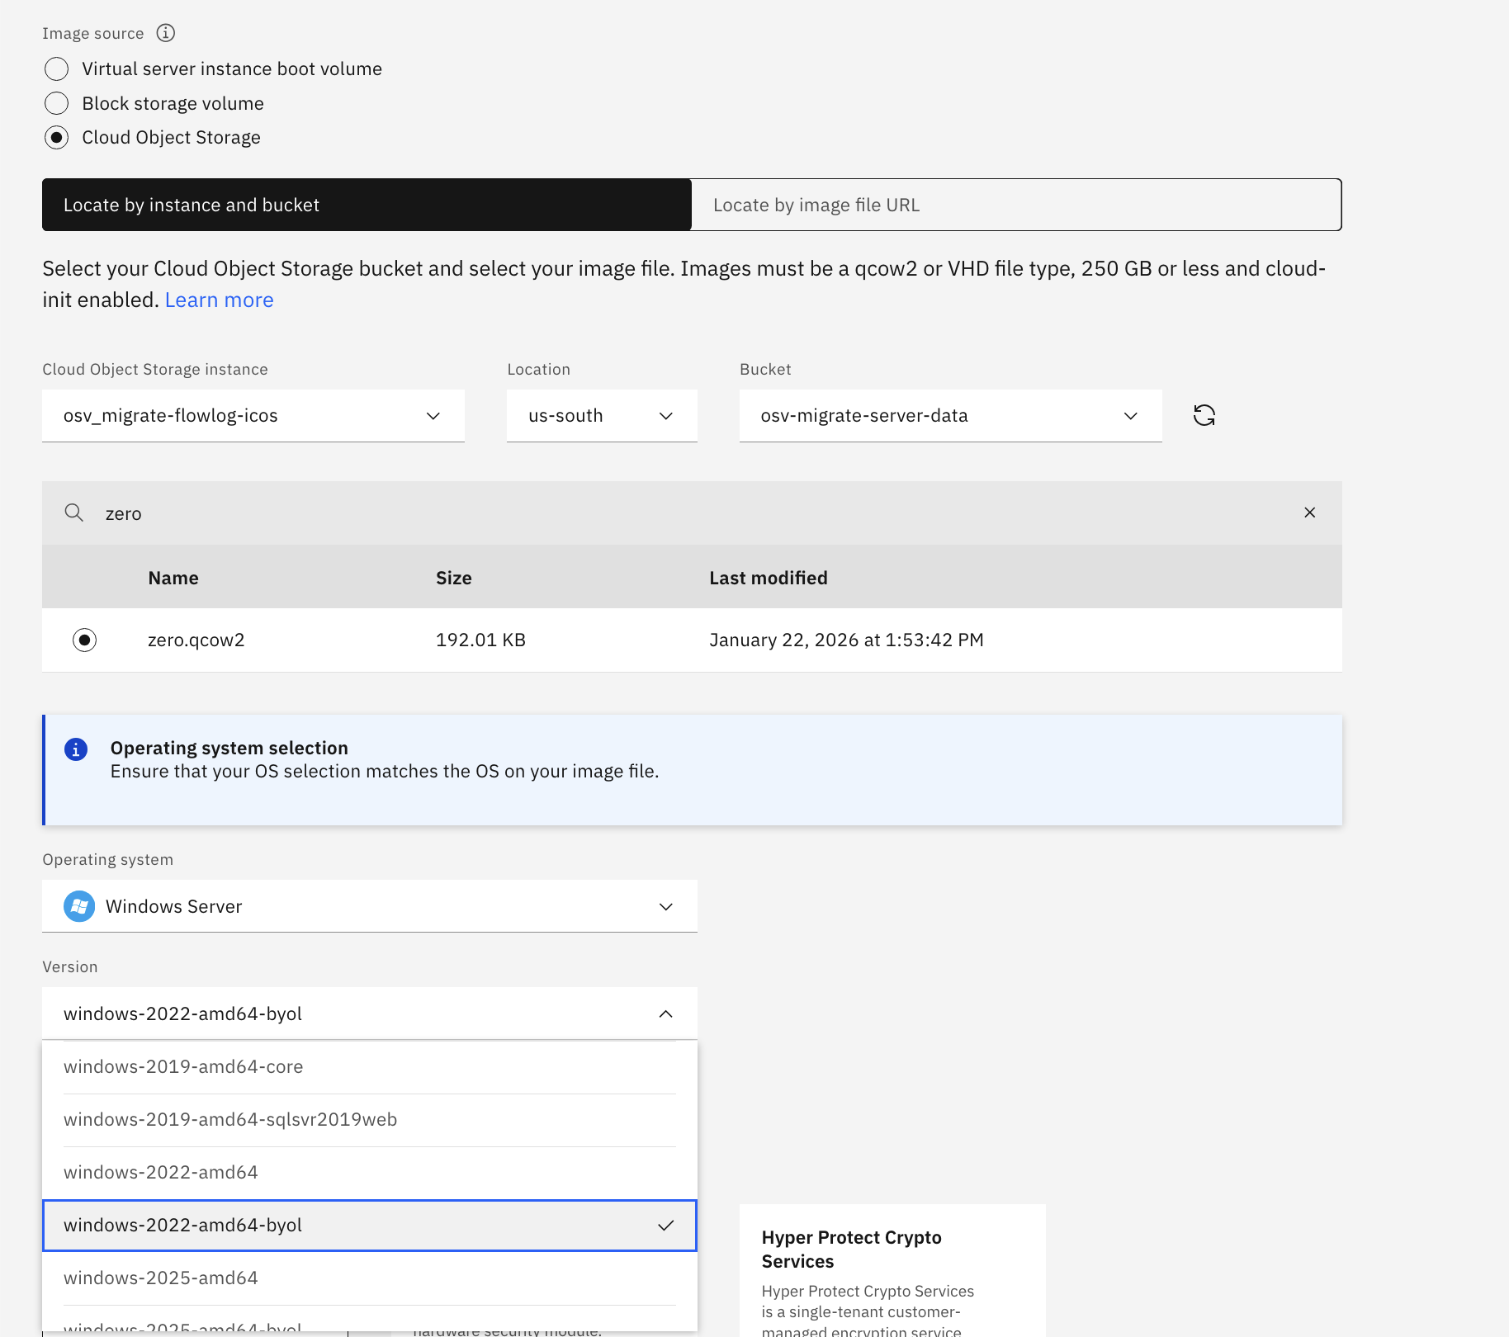This screenshot has height=1337, width=1509.
Task: Switch to Locate by instance and bucket tab
Action: click(x=367, y=205)
